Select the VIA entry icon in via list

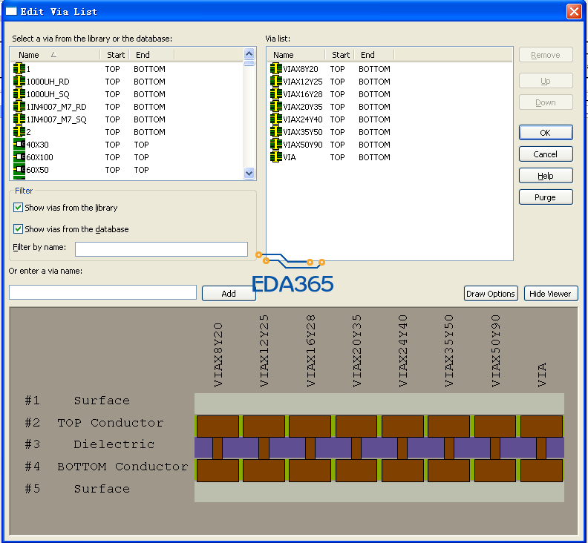click(x=276, y=157)
